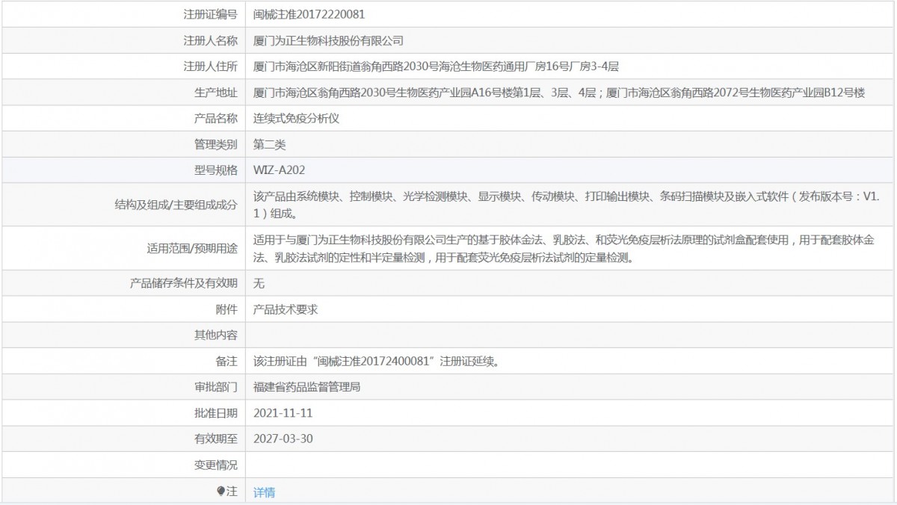
Task: Click approving department 福建省药品监督管理局
Action: [308, 387]
